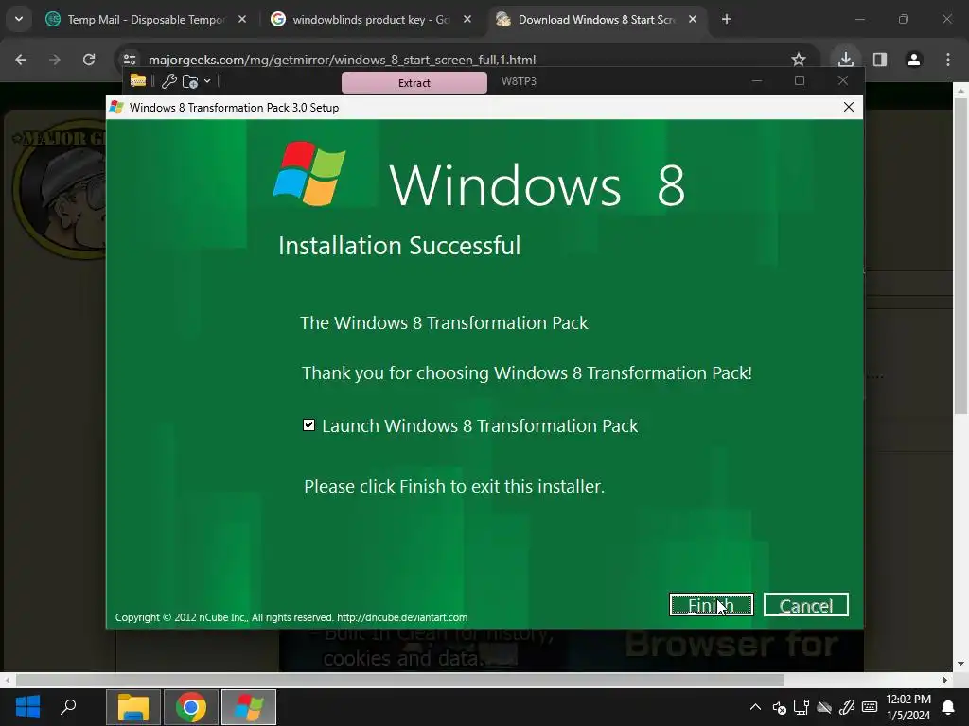The height and width of the screenshot is (726, 969).
Task: Open a new Chrome tab
Action: (x=727, y=20)
